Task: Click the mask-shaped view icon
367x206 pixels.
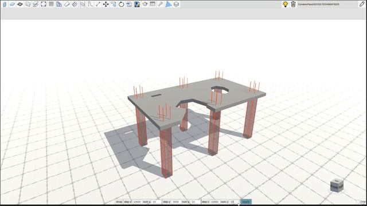Action: (x=145, y=4)
